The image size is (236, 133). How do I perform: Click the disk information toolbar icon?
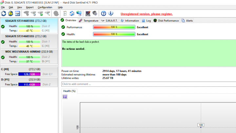click(17, 13)
